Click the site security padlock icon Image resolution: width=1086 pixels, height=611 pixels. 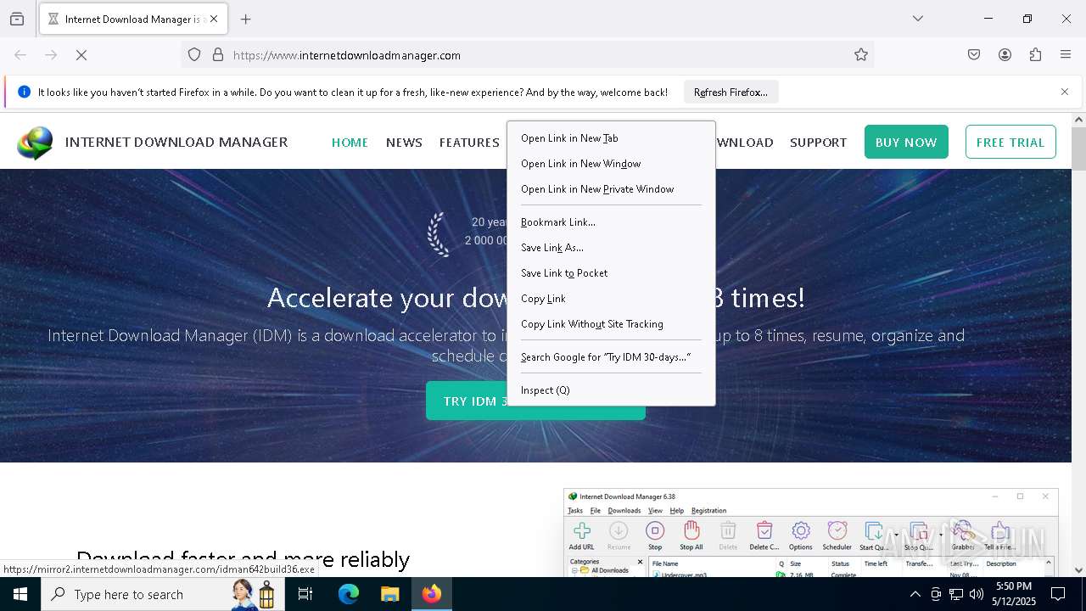tap(218, 55)
